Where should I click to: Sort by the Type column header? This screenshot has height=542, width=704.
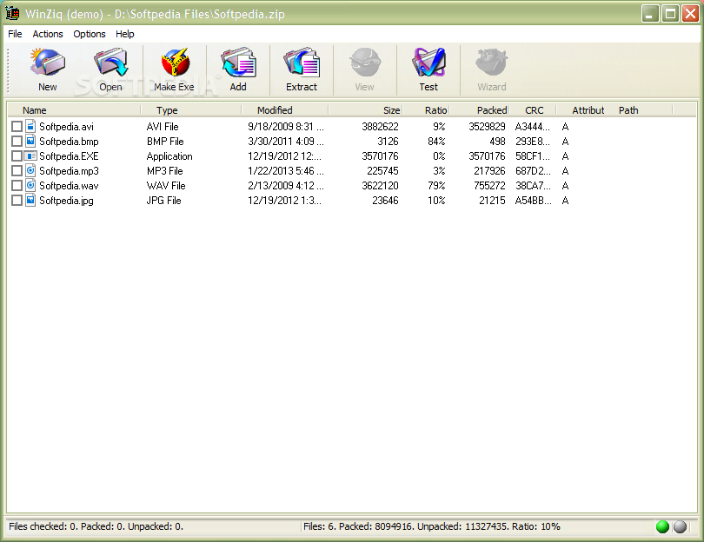191,110
